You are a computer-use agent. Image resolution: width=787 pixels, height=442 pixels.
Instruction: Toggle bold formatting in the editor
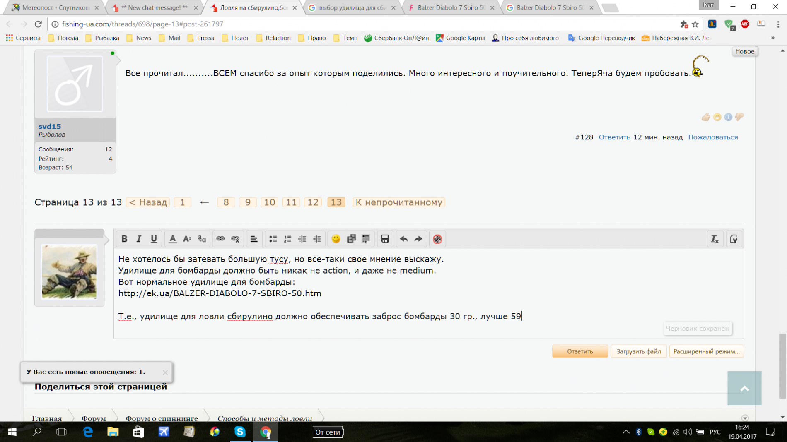coord(124,239)
